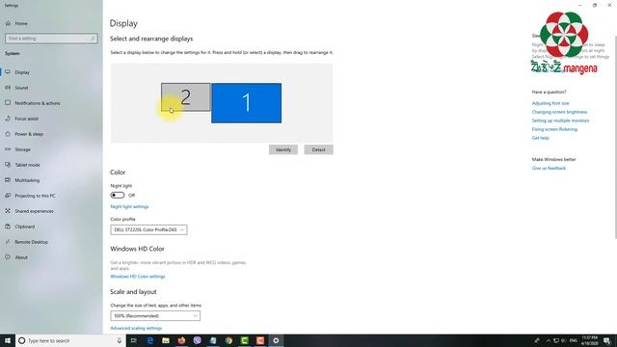Viewport: 617px width, 347px height.
Task: Click the Multitasking sidebar icon
Action: pyautogui.click(x=8, y=180)
